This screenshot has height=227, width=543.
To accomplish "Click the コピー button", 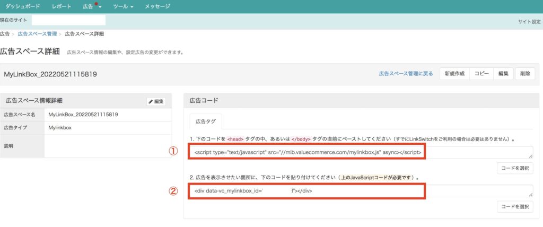I will tap(481, 74).
